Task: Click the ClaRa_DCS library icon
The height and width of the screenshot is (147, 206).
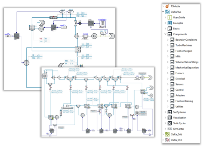Action: coord(167,140)
